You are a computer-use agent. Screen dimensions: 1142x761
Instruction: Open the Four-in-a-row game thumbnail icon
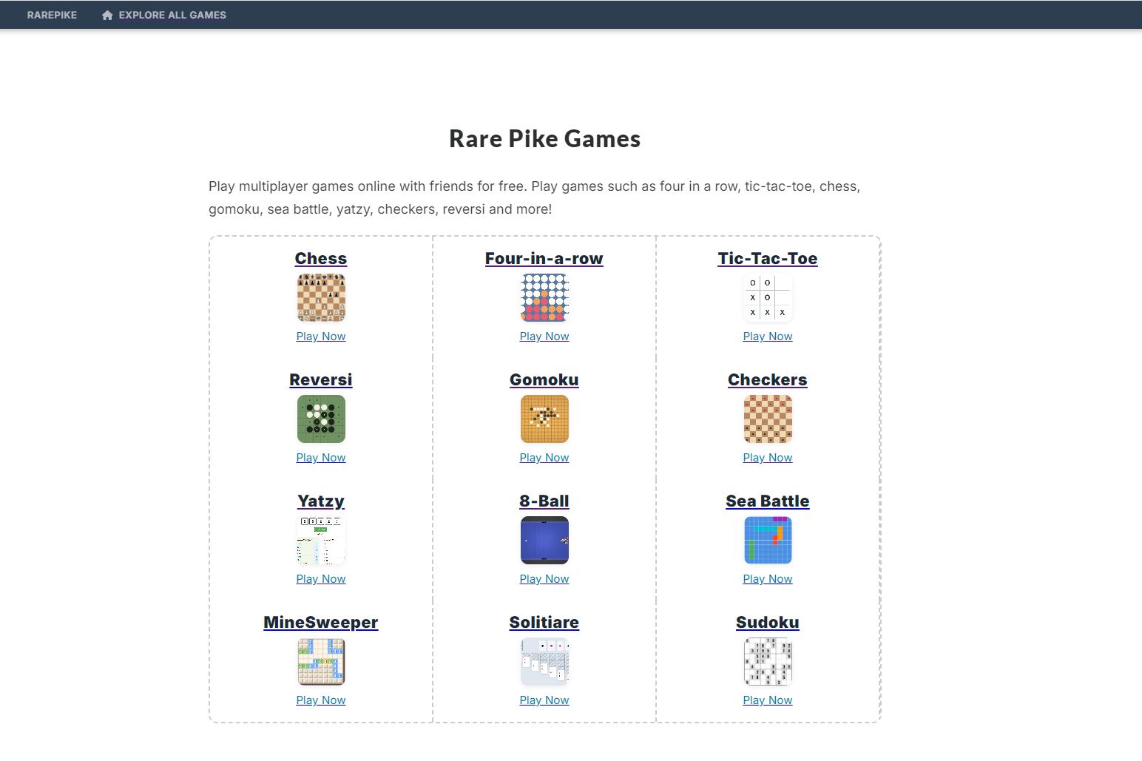click(x=544, y=297)
